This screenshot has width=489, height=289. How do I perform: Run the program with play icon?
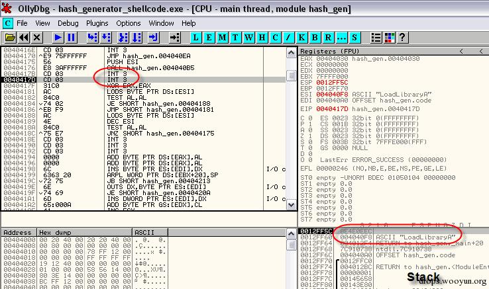coord(58,38)
